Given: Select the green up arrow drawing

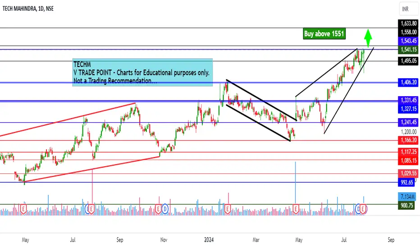Looking at the screenshot, I should coord(368,38).
